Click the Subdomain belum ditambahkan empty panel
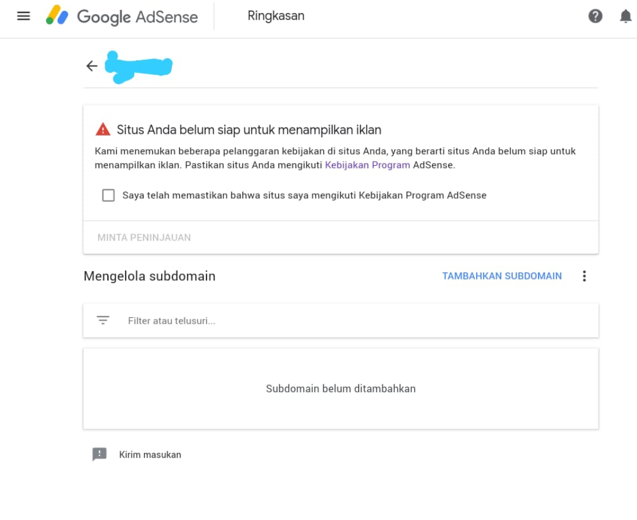Screen dimensions: 637x520 click(x=340, y=389)
